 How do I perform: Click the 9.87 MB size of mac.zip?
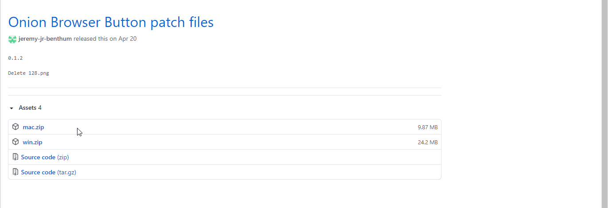427,127
